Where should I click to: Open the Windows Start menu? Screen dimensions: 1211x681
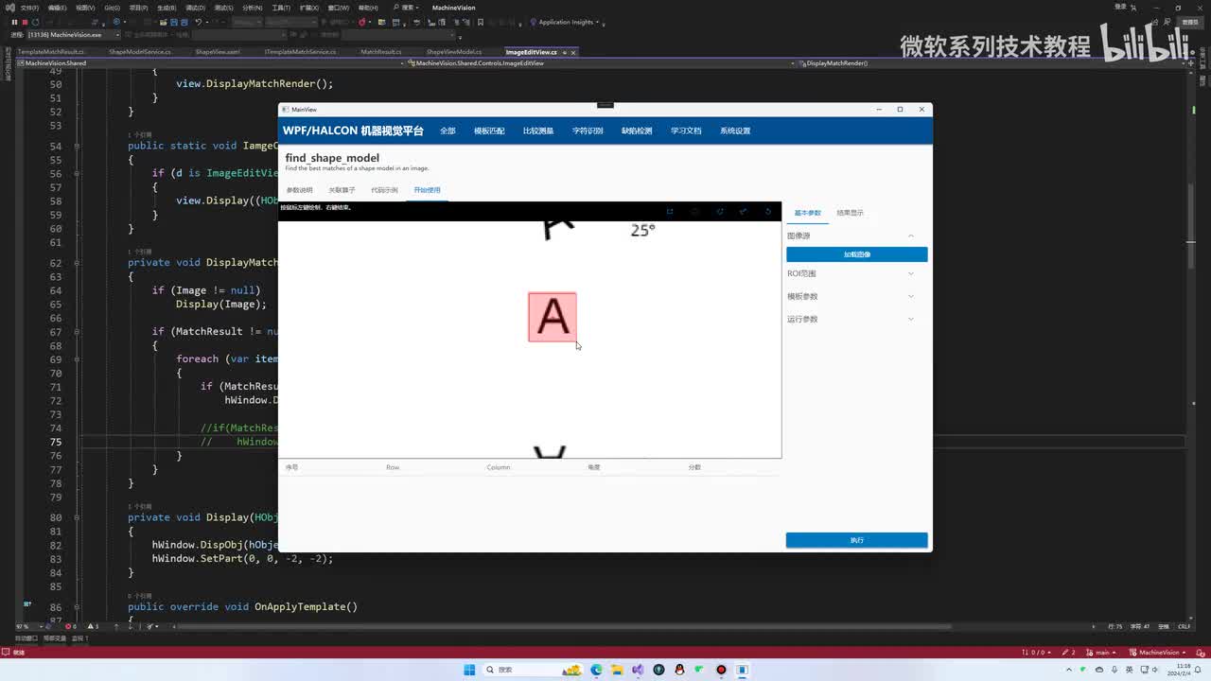470,670
